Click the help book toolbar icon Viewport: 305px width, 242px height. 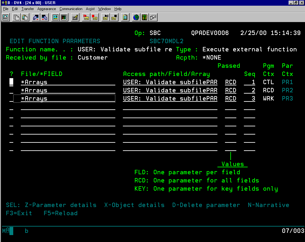(x=145, y=17)
